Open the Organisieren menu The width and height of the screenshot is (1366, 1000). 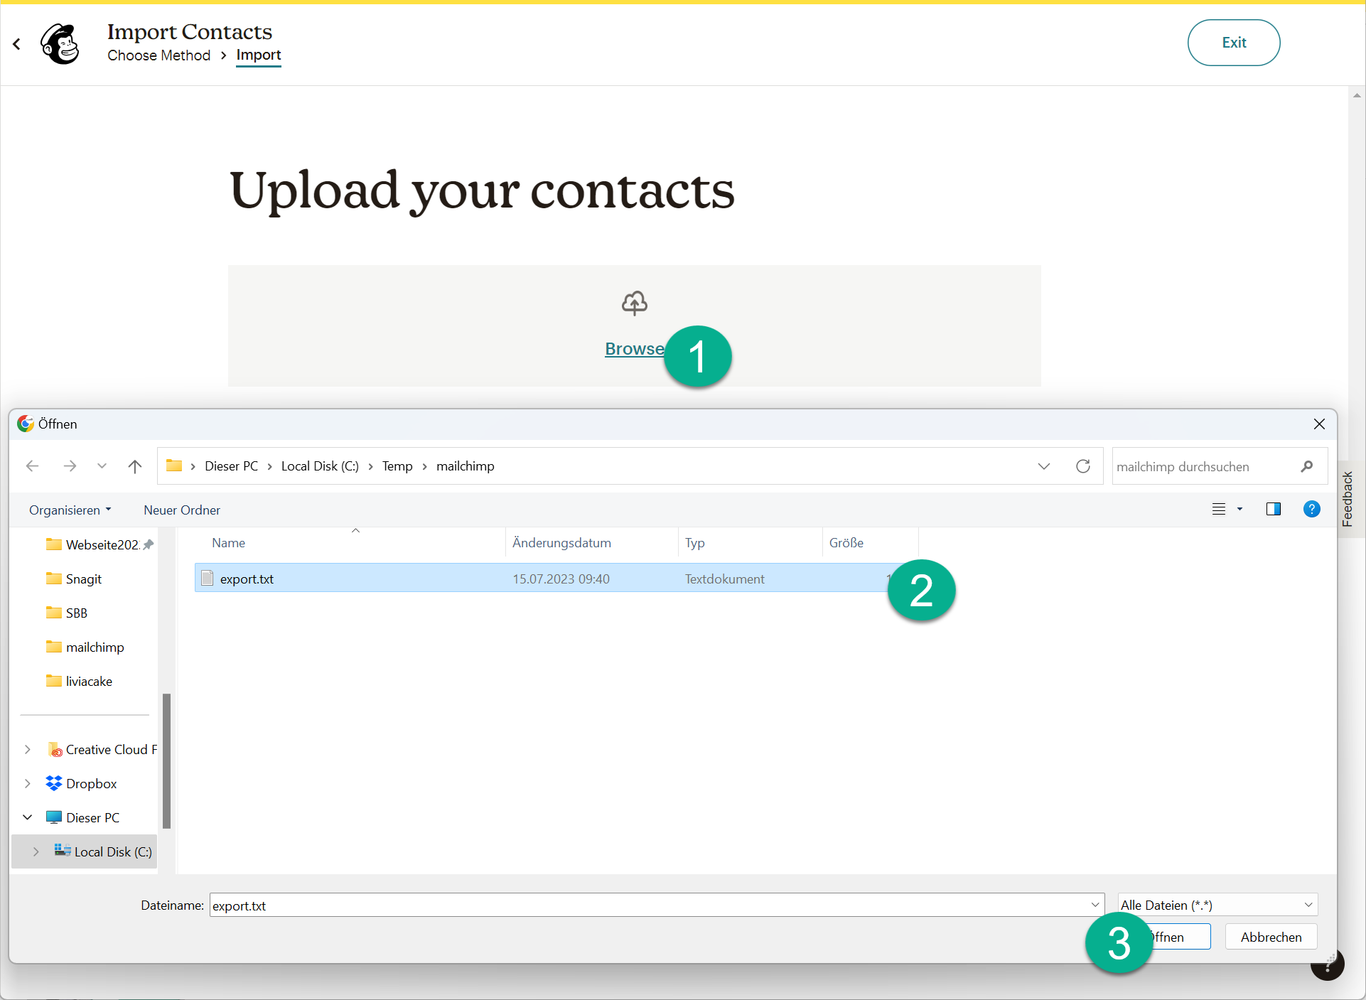pos(70,510)
